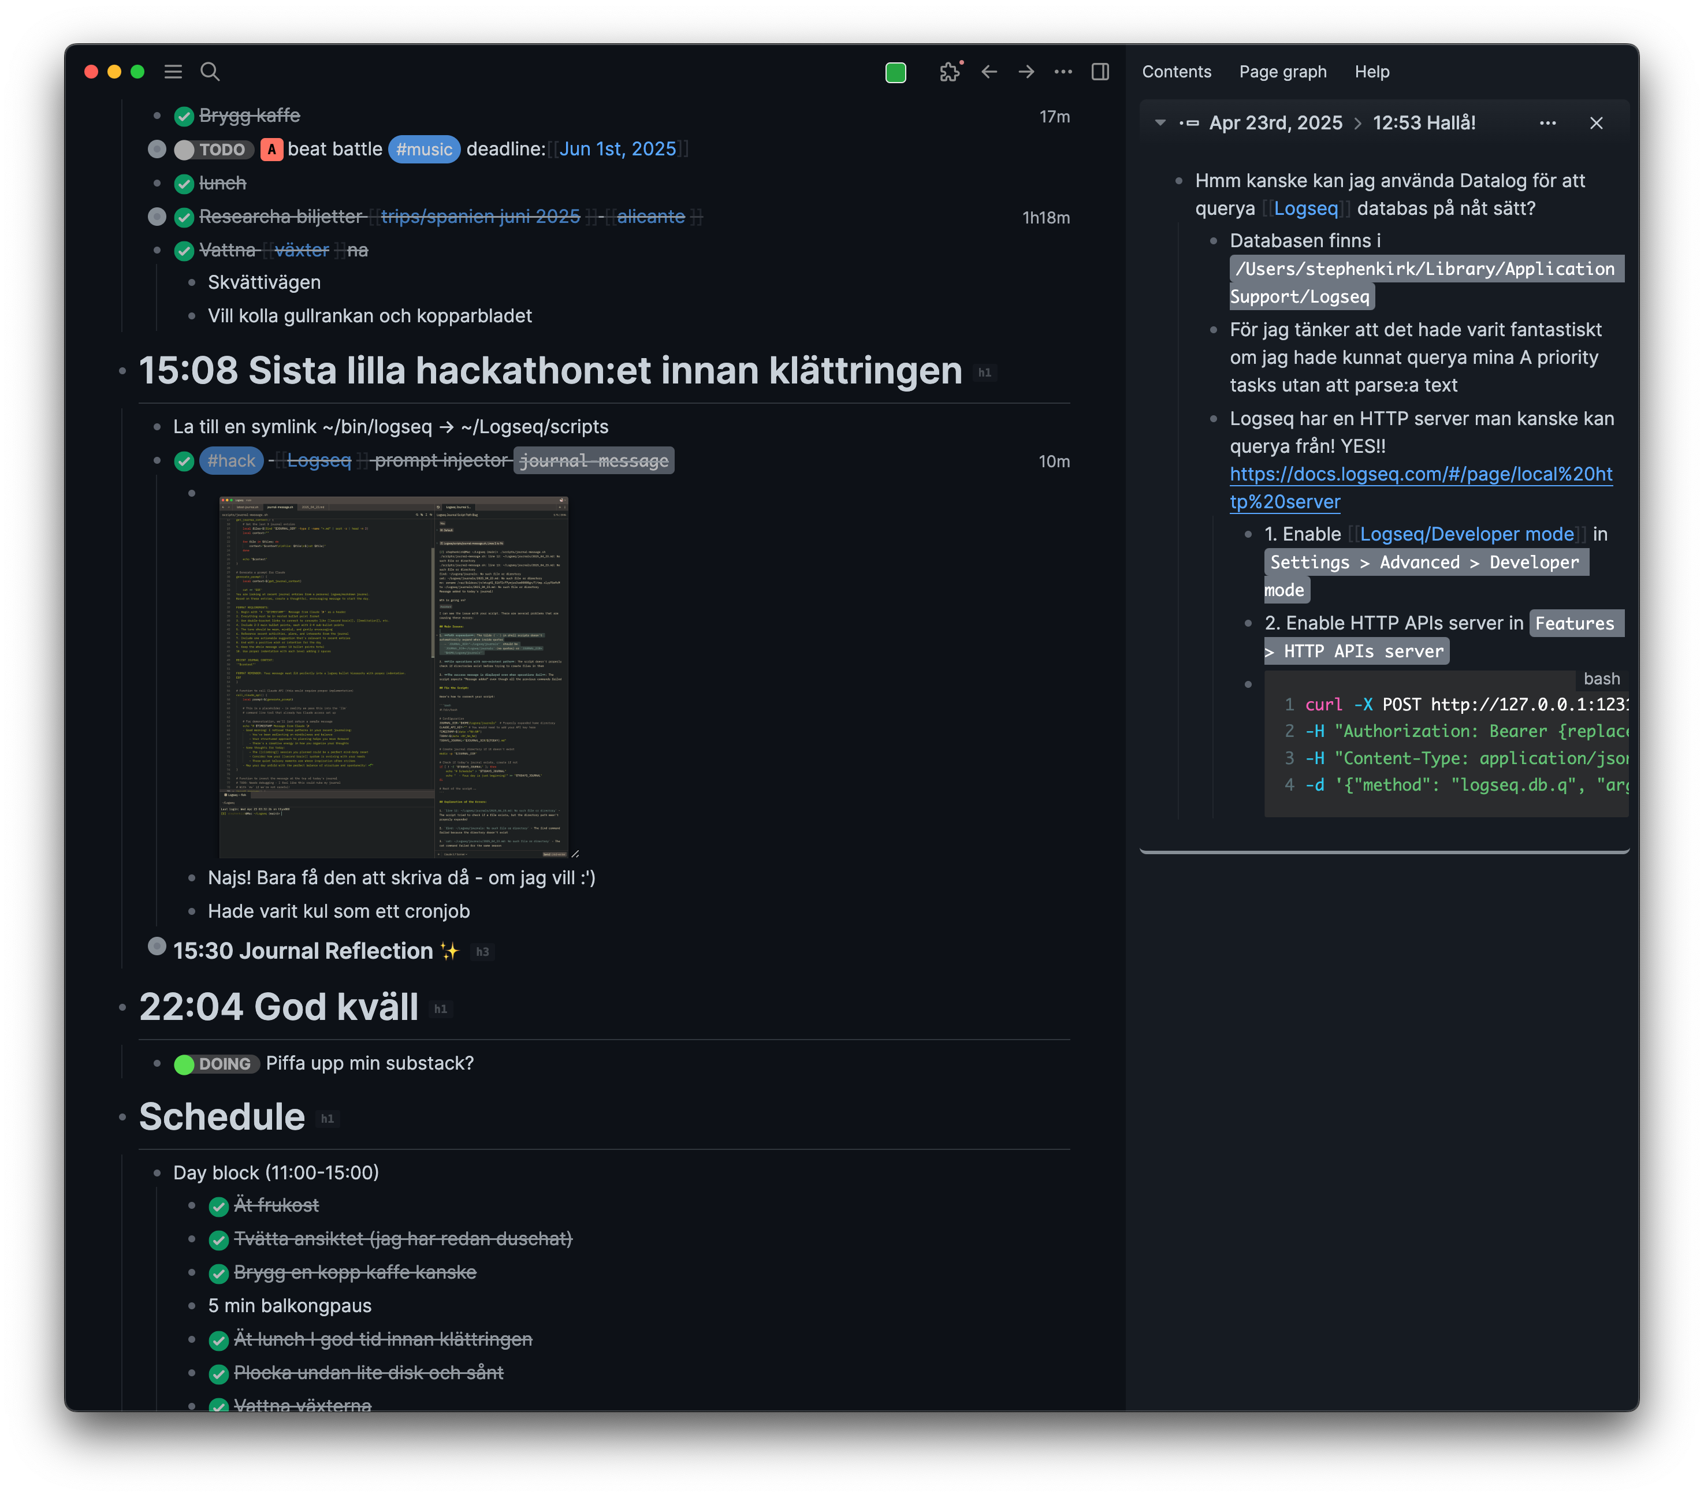This screenshot has height=1497, width=1704.
Task: Click the search magnifier icon
Action: click(210, 72)
